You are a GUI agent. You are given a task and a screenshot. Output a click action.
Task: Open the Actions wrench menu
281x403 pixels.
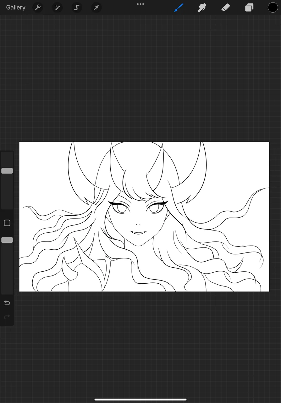pos(38,7)
